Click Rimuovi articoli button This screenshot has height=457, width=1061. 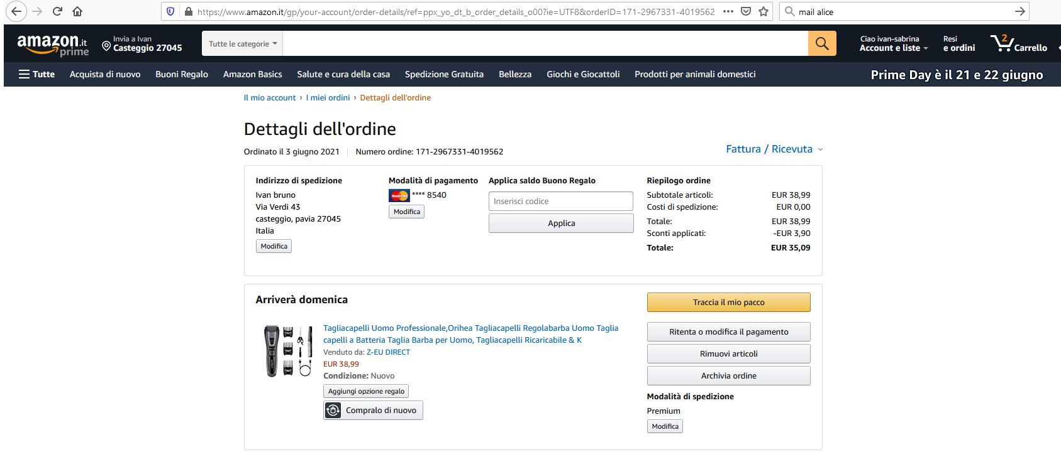click(728, 354)
